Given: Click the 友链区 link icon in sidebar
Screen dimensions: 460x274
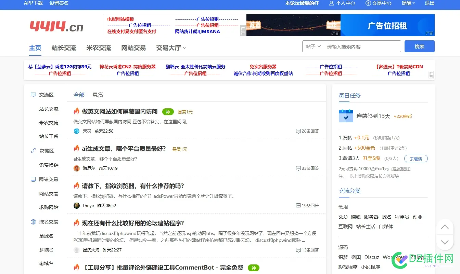Looking at the screenshot, I should pyautogui.click(x=33, y=150).
